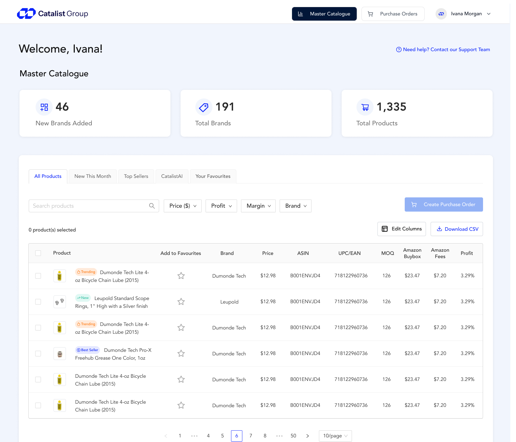
Task: Open Purchase Orders page
Action: tap(393, 14)
